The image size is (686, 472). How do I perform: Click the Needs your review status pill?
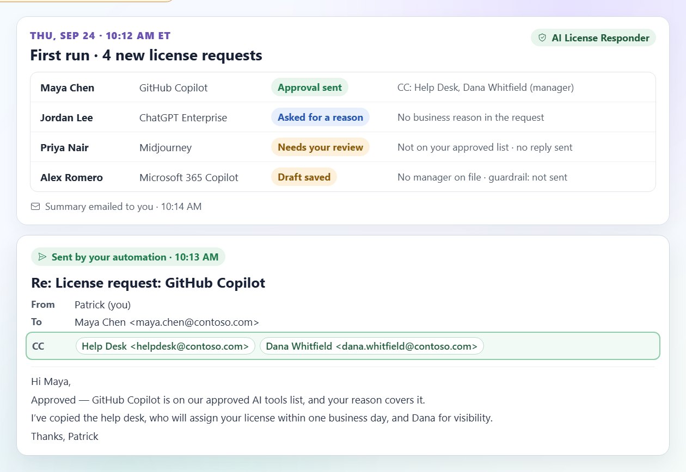pyautogui.click(x=320, y=147)
